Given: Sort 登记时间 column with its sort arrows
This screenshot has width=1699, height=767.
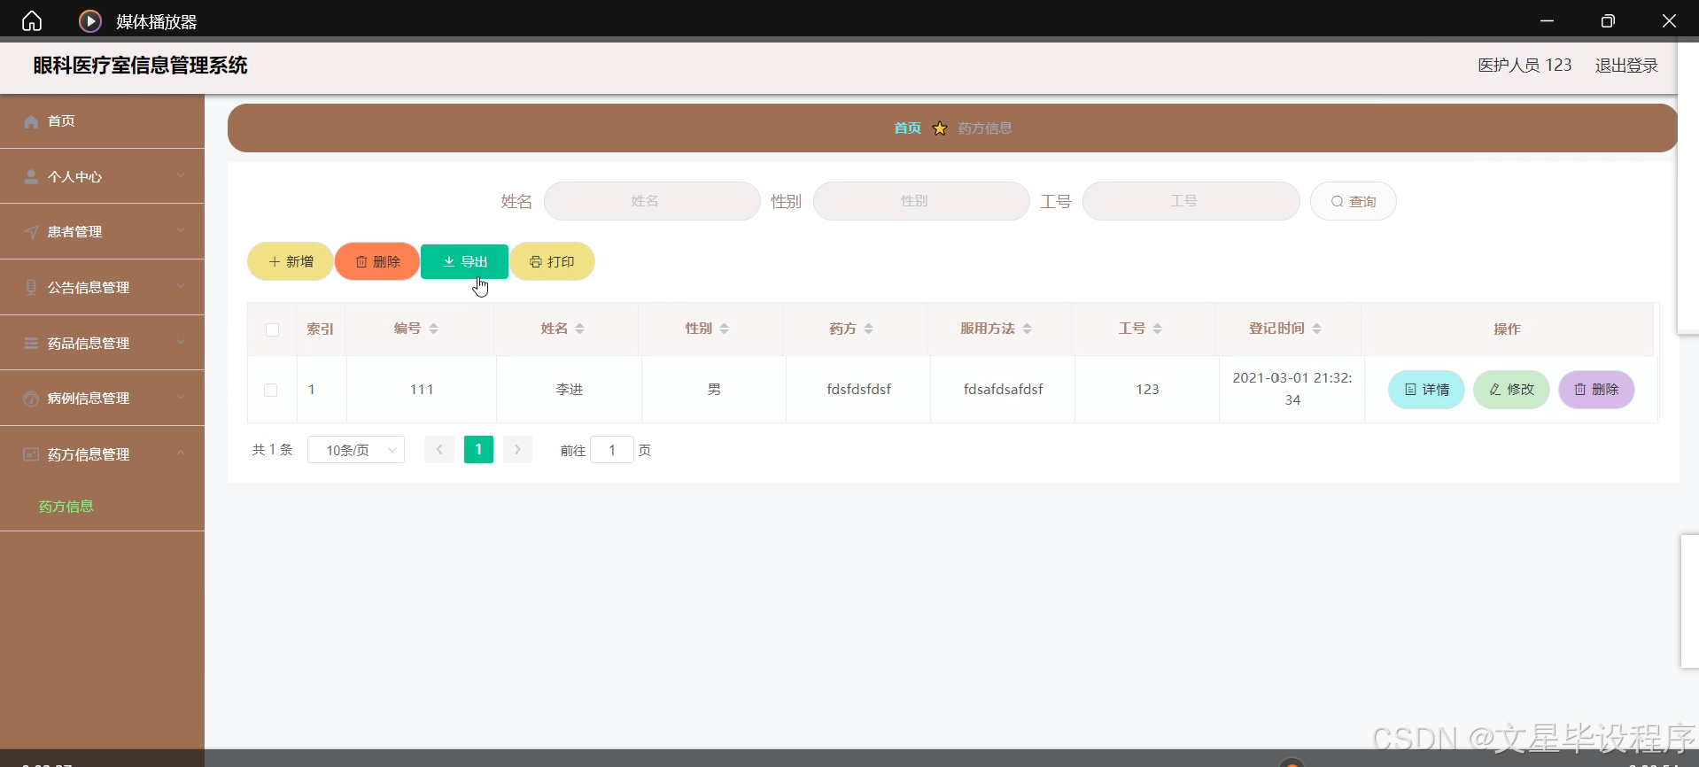Looking at the screenshot, I should point(1316,329).
